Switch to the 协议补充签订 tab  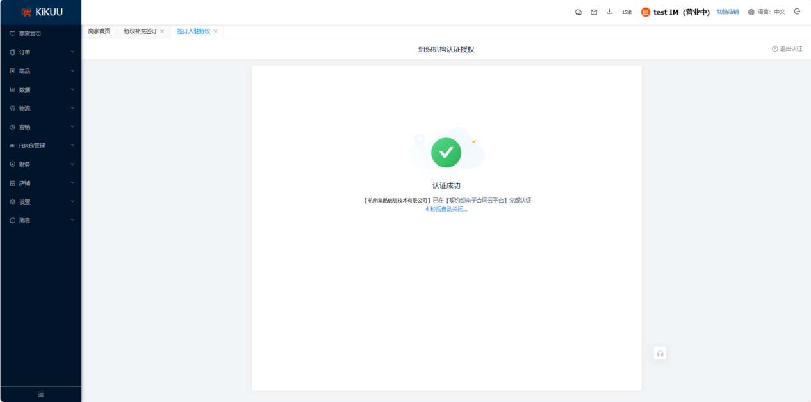pos(140,31)
